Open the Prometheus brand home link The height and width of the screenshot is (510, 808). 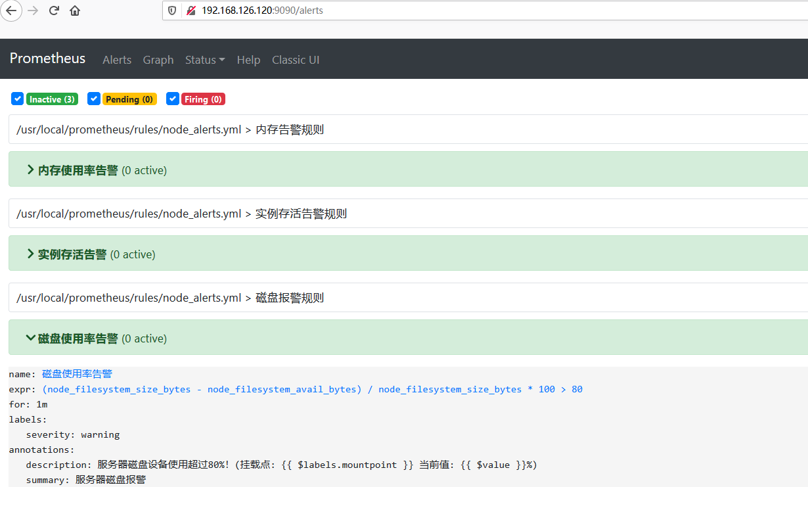point(47,58)
